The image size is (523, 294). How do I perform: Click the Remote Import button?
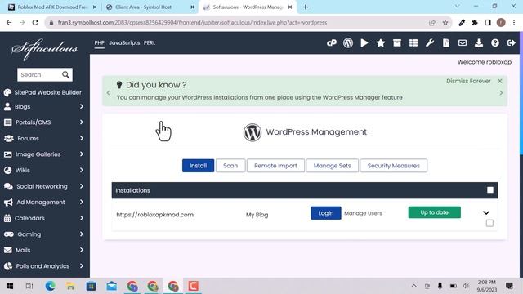[x=275, y=166]
